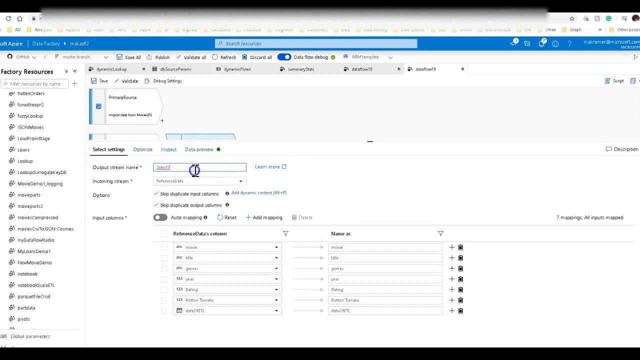Collapse Factory Resources with double chevron left
Image resolution: width=640 pixels, height=360 pixels.
tap(75, 71)
